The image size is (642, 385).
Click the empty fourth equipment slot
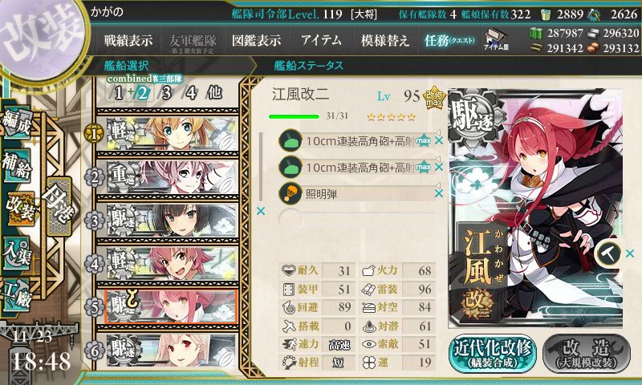356,219
